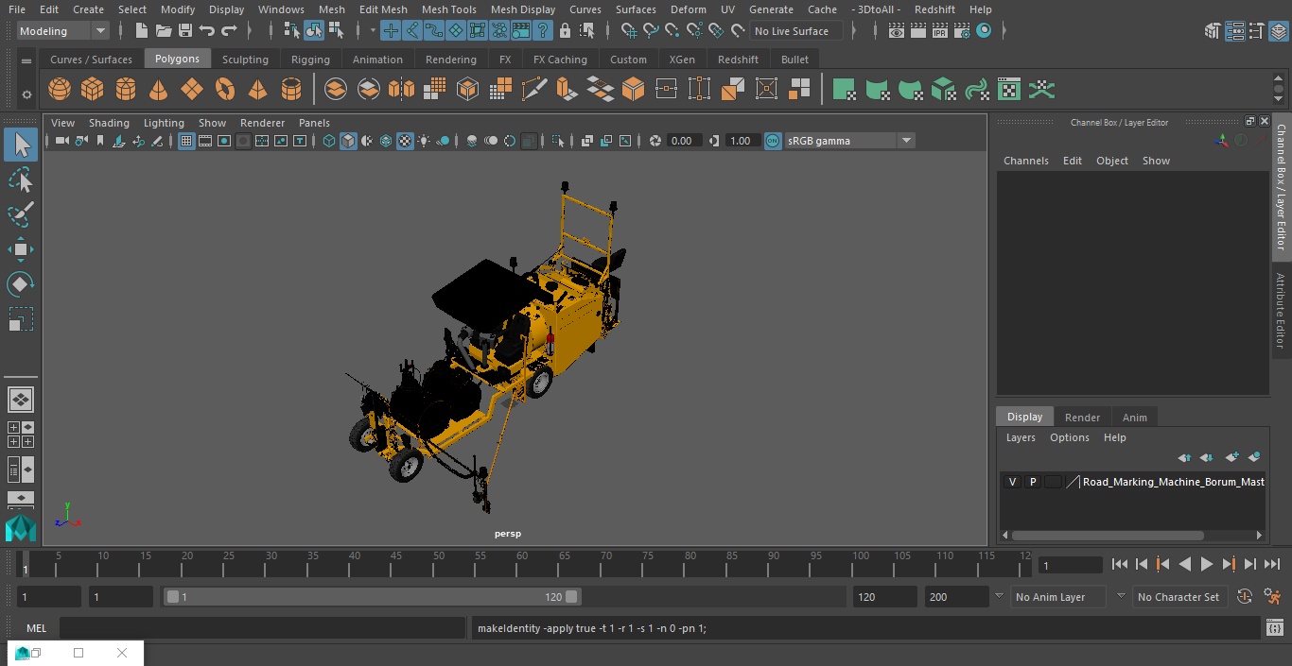This screenshot has height=666, width=1292.
Task: Click the New Scene icon
Action: point(141,31)
